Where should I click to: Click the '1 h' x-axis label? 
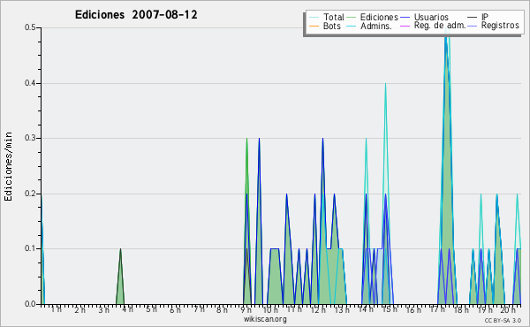pyautogui.click(x=57, y=309)
